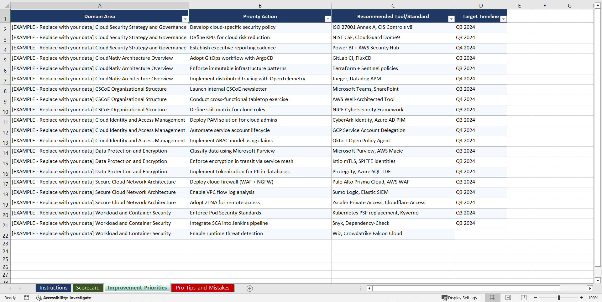
Task: Open the Domain Area filter dropdown
Action: [186, 19]
